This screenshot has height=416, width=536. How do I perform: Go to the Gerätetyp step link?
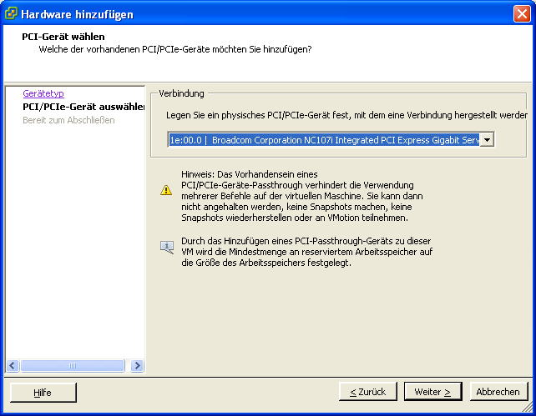43,93
